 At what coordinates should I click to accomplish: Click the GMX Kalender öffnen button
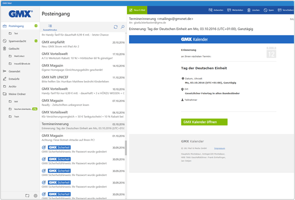(204, 122)
